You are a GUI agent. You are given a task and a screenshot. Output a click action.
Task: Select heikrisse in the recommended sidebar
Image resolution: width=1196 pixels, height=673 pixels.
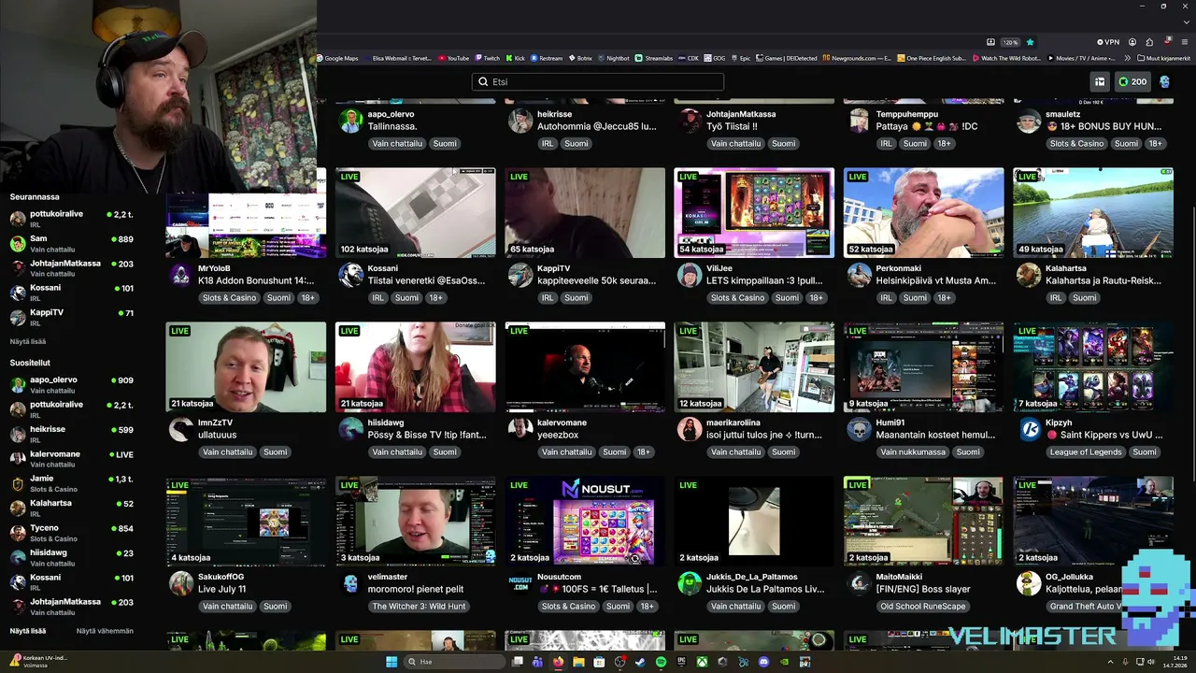[x=71, y=434]
